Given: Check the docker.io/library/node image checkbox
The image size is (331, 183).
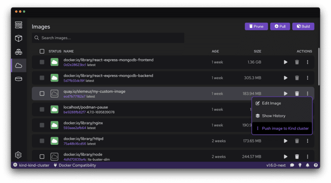Looking at the screenshot, I should pos(42,156).
